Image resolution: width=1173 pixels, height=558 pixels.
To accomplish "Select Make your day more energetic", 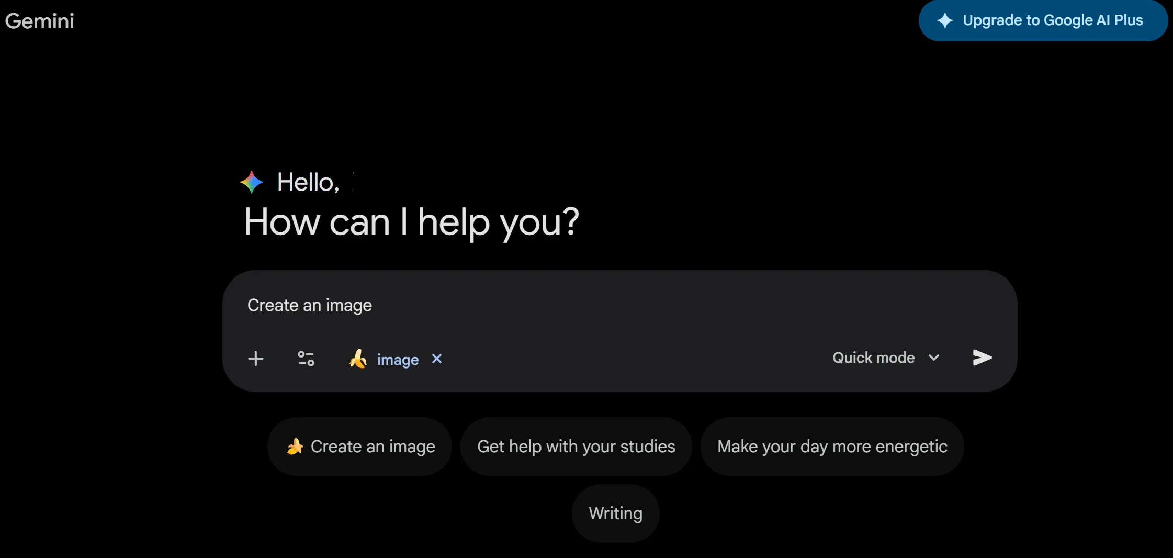I will pyautogui.click(x=832, y=446).
